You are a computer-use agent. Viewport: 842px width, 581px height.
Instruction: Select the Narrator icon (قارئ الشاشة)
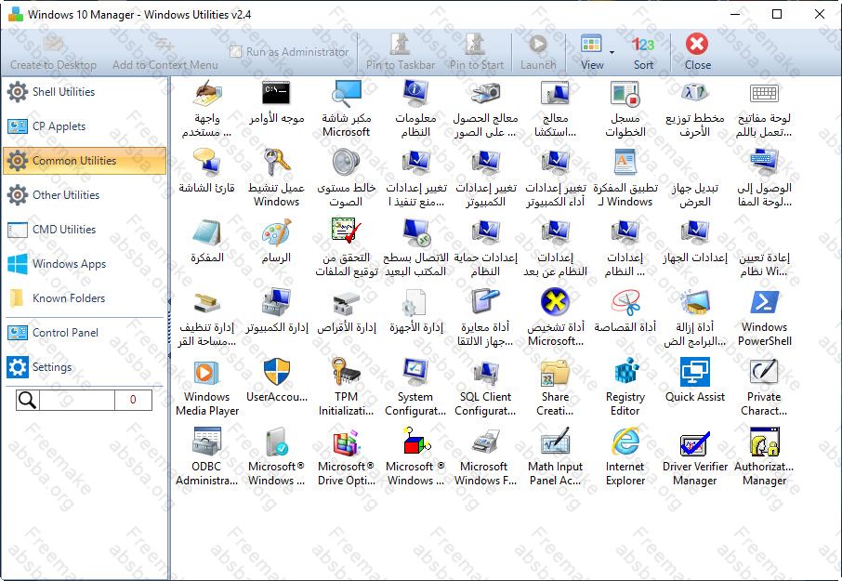pyautogui.click(x=206, y=163)
